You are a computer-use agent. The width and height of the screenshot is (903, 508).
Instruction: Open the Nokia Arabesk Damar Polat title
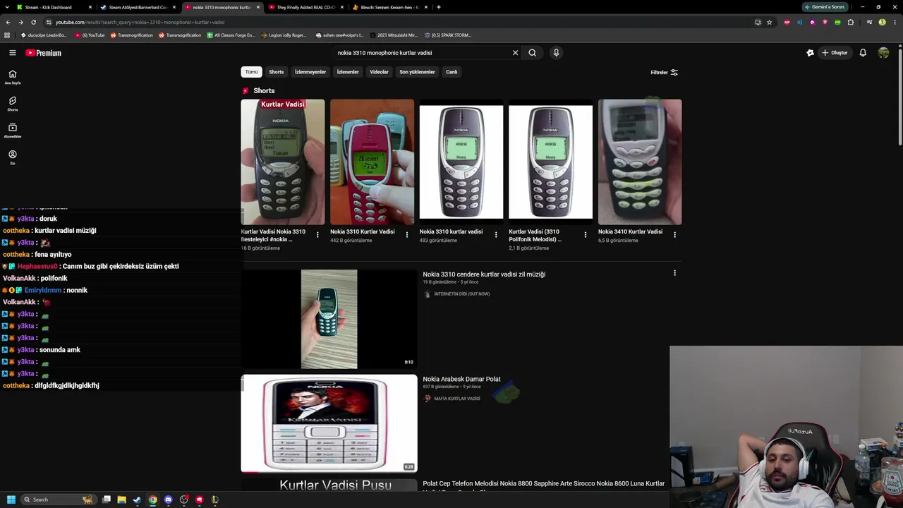pyautogui.click(x=461, y=380)
